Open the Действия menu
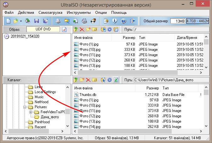212x143 pixels. [x=26, y=13]
